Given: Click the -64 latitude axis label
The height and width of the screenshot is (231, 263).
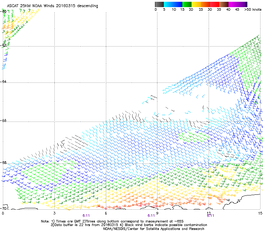Looking at the screenshot, I should (x=3, y=81).
